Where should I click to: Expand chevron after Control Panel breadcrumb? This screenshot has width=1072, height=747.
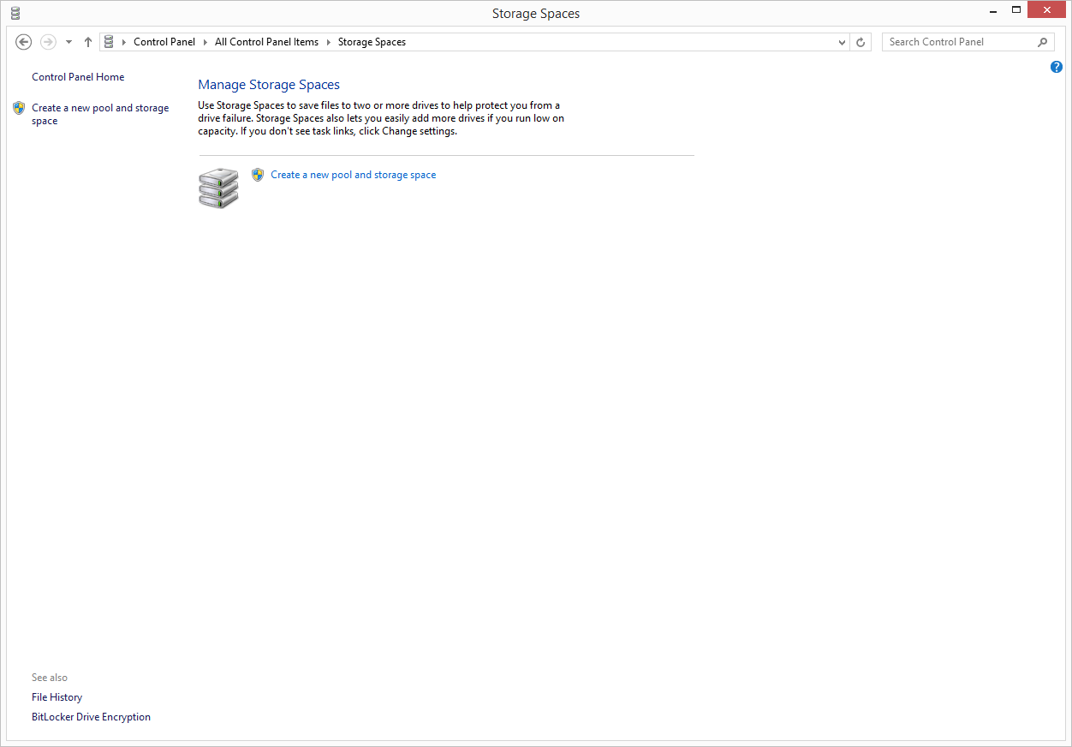[205, 42]
